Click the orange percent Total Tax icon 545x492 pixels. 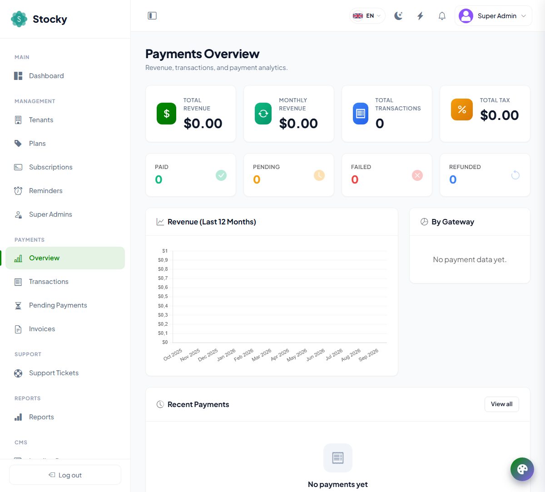(x=462, y=109)
